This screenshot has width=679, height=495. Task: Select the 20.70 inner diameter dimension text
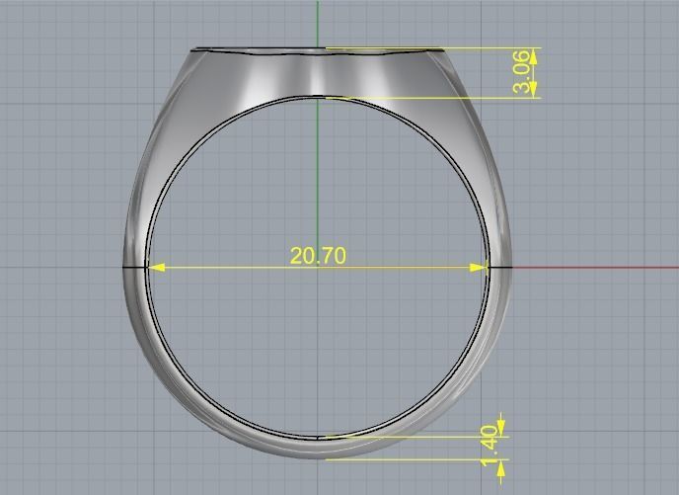pyautogui.click(x=318, y=255)
